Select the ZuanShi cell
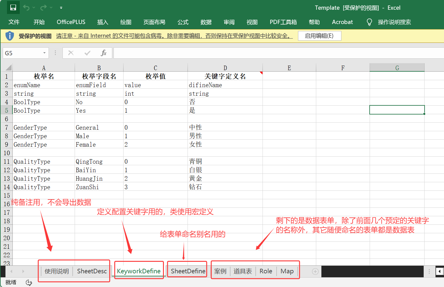The image size is (444, 287). coord(99,187)
